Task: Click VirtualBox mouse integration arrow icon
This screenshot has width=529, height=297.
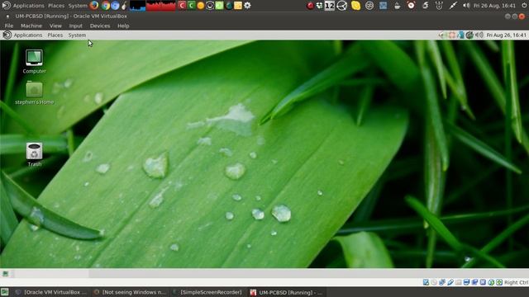Action: pyautogui.click(x=491, y=282)
